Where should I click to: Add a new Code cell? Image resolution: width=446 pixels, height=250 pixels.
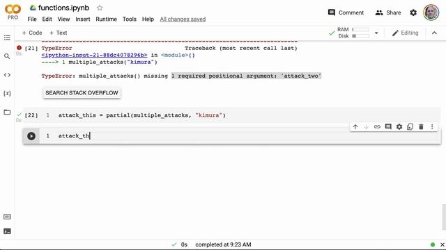click(x=32, y=33)
